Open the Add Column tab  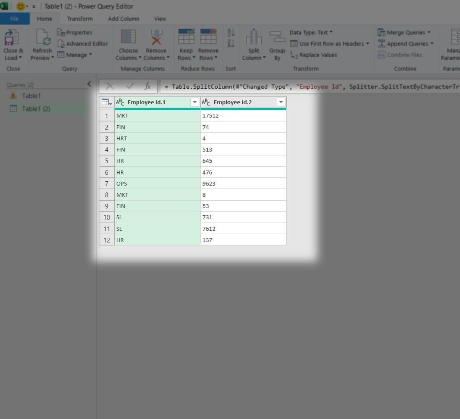[124, 19]
